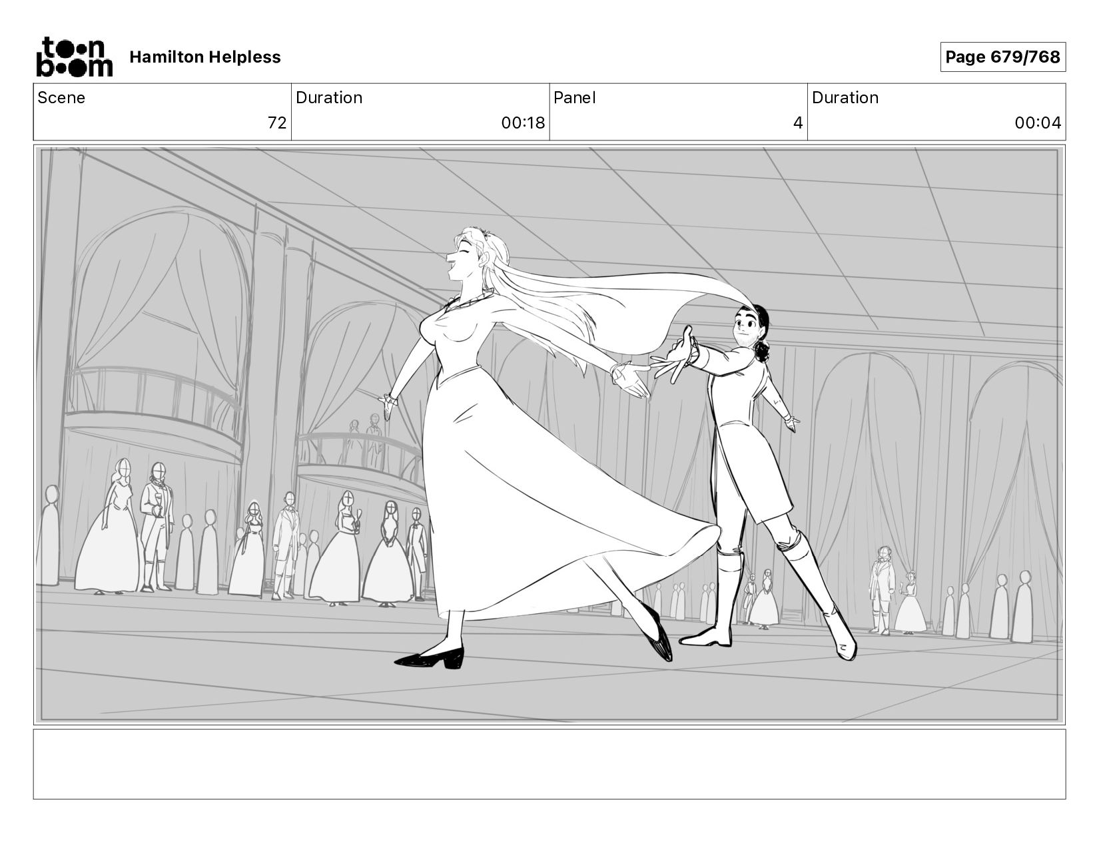Click the ceiling grid area of ballroom
The width and height of the screenshot is (1099, 849).
733,220
